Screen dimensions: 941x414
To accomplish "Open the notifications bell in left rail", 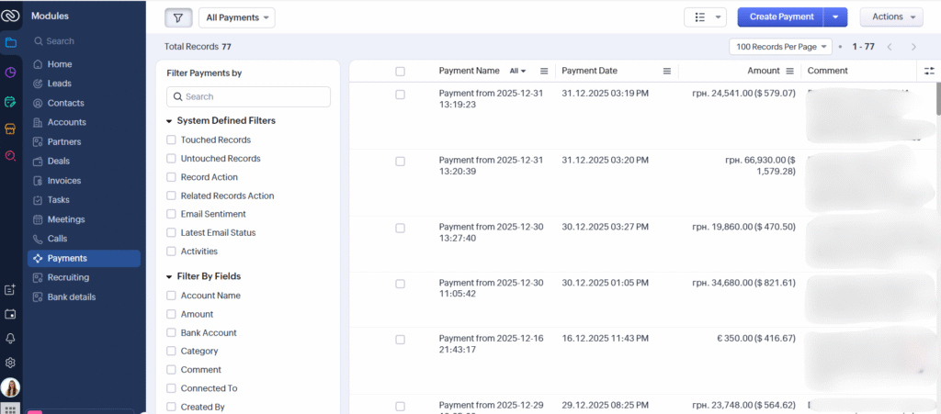I will (x=10, y=338).
